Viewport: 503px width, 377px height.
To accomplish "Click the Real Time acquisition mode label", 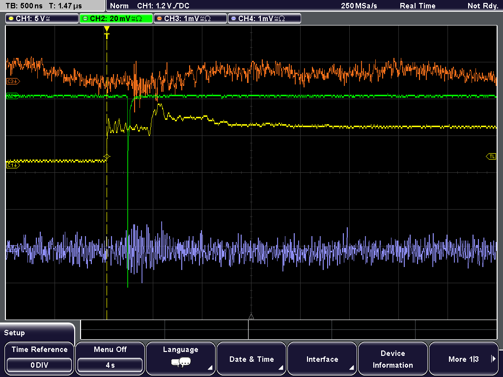I will tap(418, 6).
